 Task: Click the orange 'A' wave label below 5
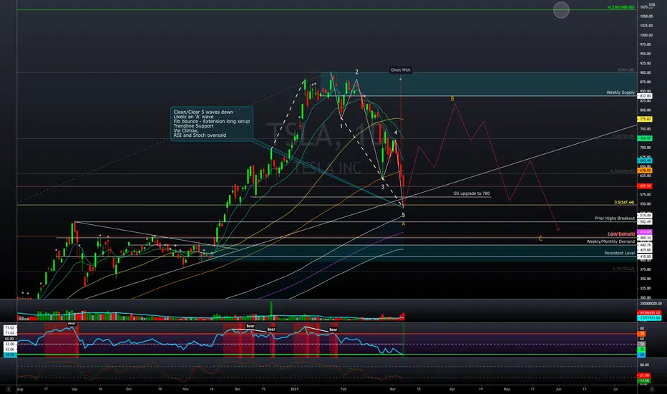coord(403,224)
